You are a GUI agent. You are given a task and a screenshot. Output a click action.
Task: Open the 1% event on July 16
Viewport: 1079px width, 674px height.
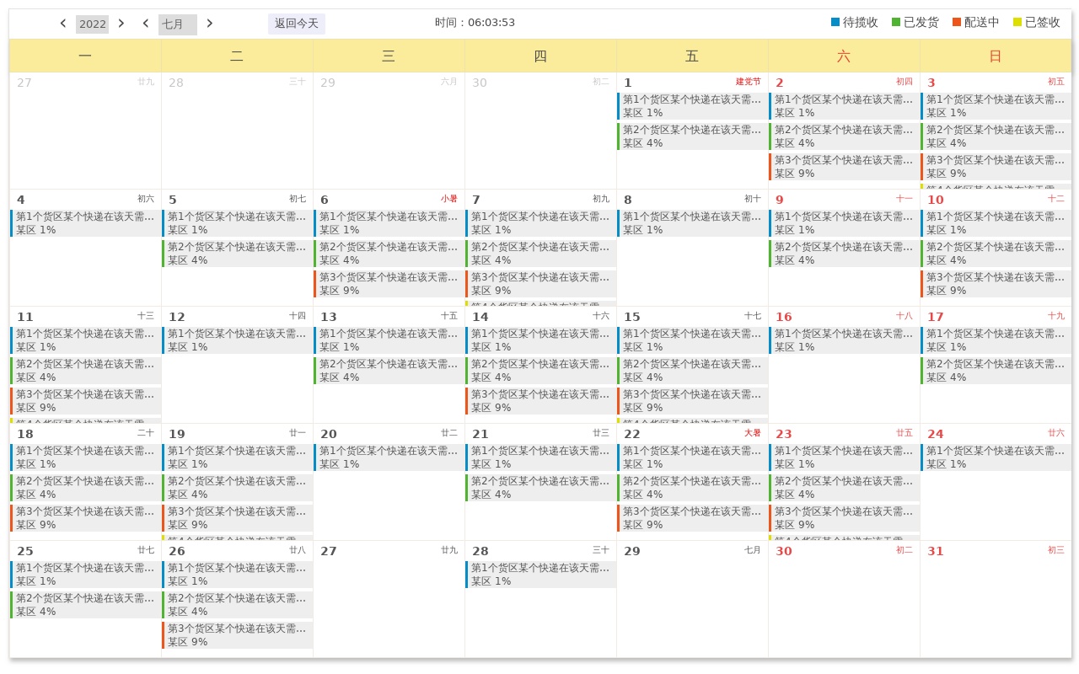pyautogui.click(x=845, y=340)
